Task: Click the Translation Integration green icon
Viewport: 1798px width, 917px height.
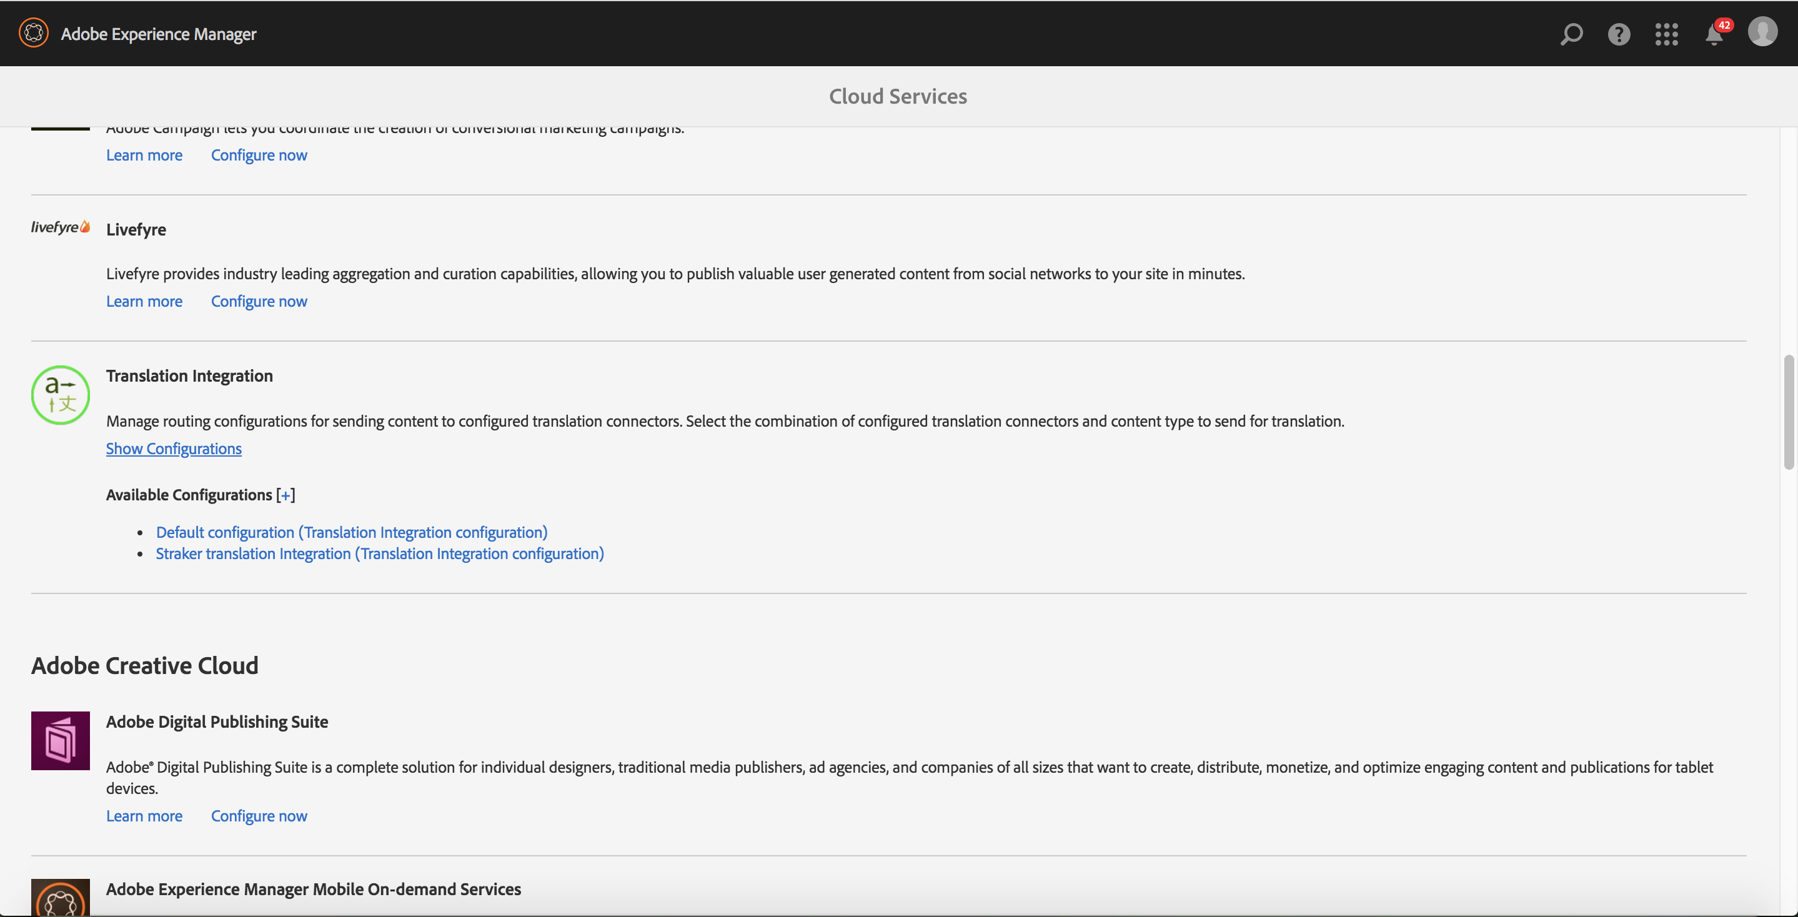Action: [x=61, y=395]
